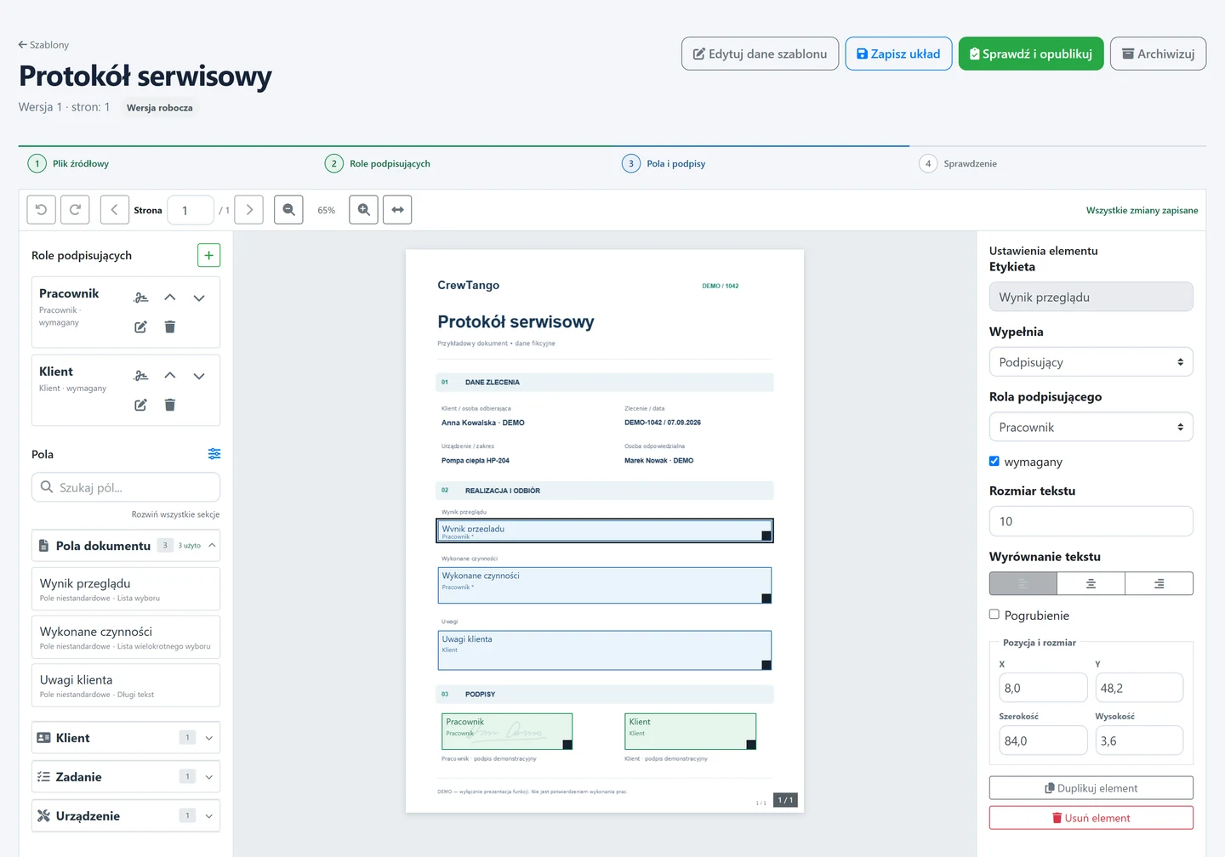Click the Usuń element button
This screenshot has width=1225, height=857.
pyautogui.click(x=1091, y=818)
